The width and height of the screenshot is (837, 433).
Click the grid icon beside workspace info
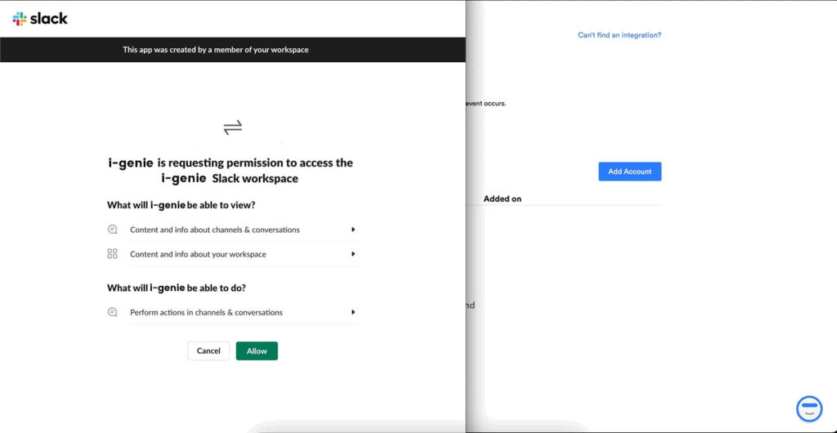[113, 254]
